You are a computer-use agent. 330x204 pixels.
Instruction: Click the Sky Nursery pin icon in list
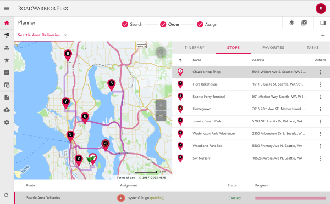pyautogui.click(x=180, y=158)
